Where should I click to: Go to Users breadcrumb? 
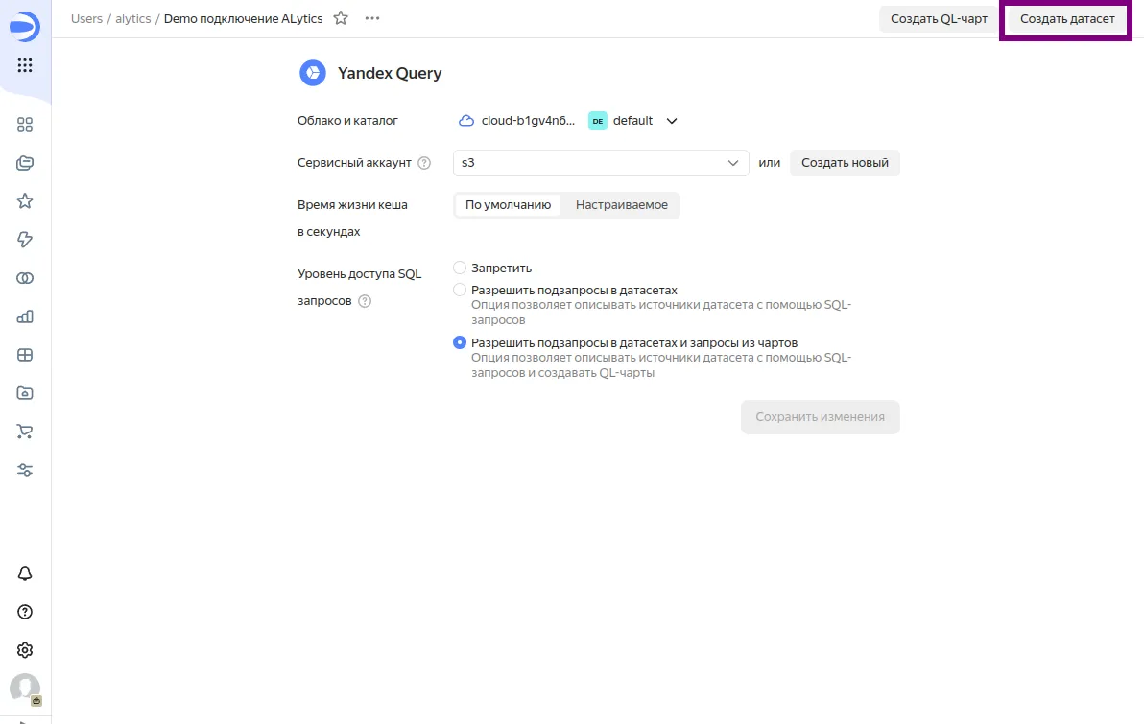tap(86, 19)
